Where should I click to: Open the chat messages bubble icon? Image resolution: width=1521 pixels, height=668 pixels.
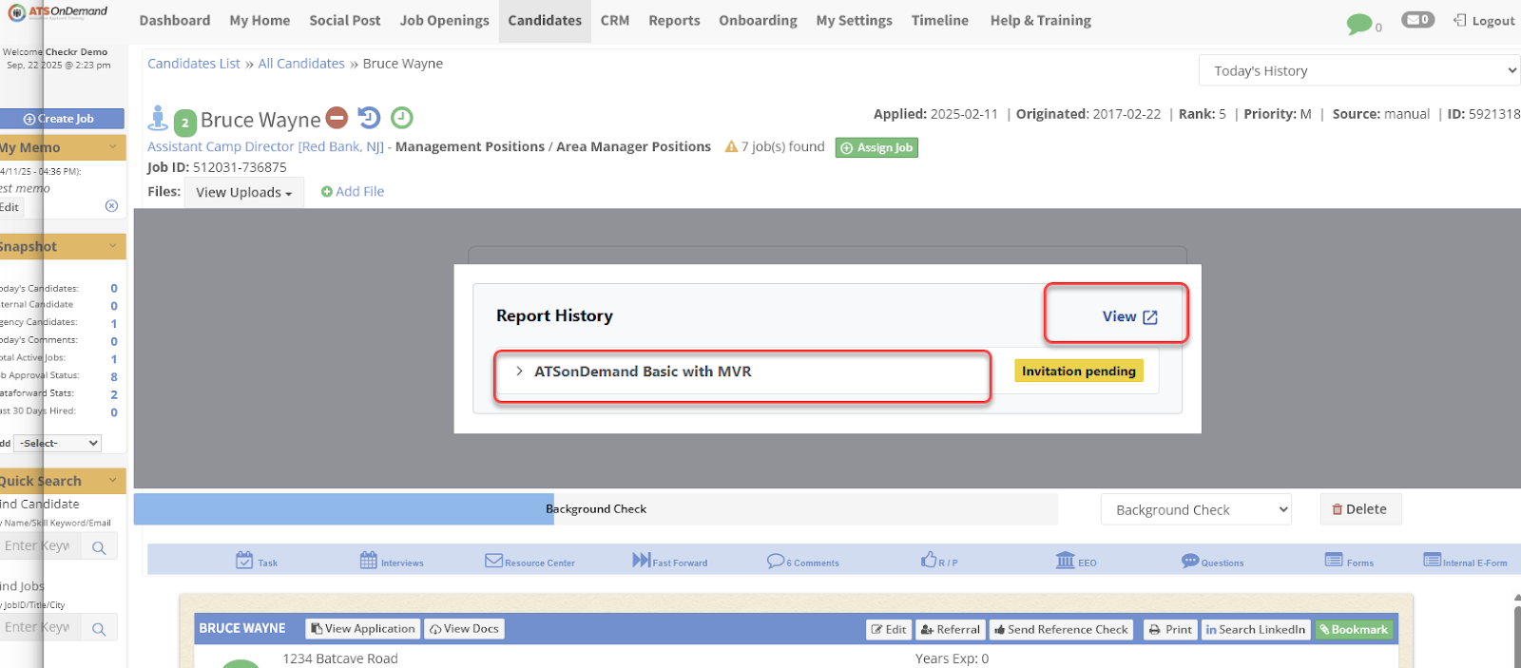coord(1359,24)
